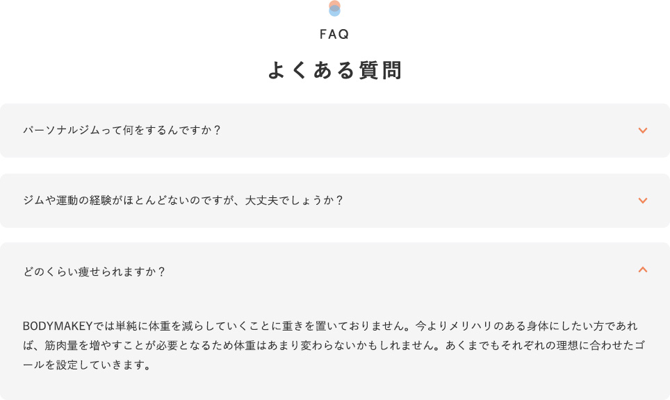The width and height of the screenshot is (670, 400).
Task: Click the down chevron on the パーソナルジム question
Action: point(643,131)
